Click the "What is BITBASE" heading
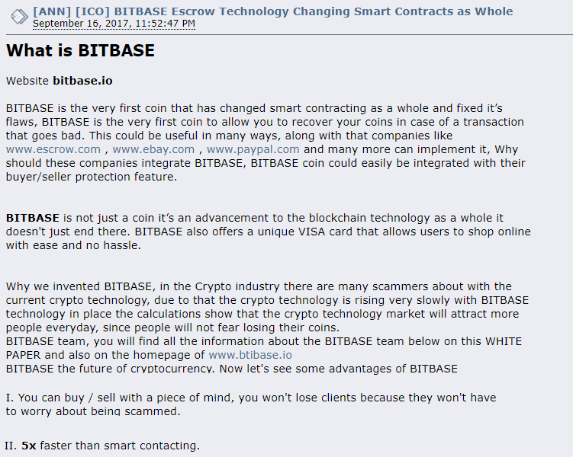 [x=80, y=50]
